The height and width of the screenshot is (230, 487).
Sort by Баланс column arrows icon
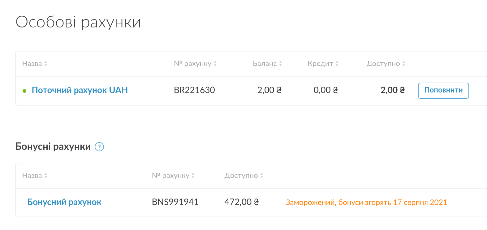[x=281, y=64]
